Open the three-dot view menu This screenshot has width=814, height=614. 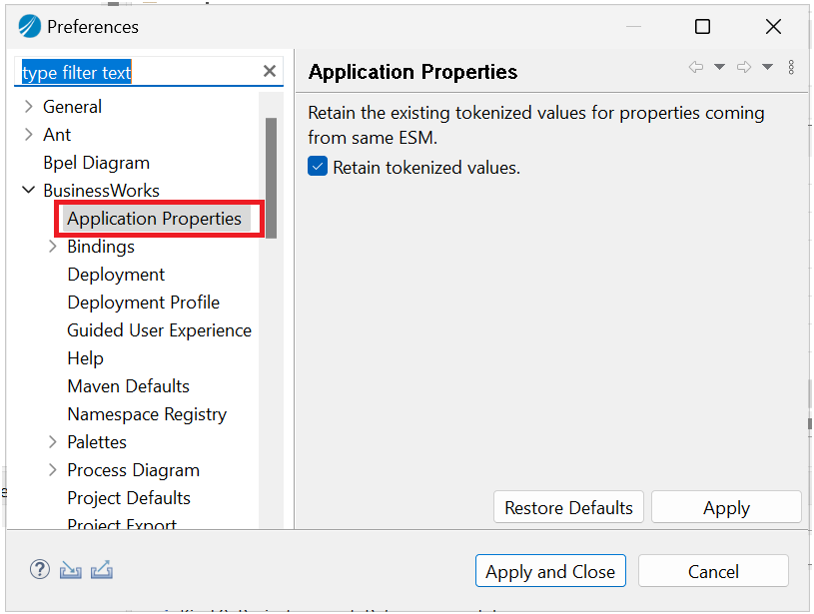(791, 68)
